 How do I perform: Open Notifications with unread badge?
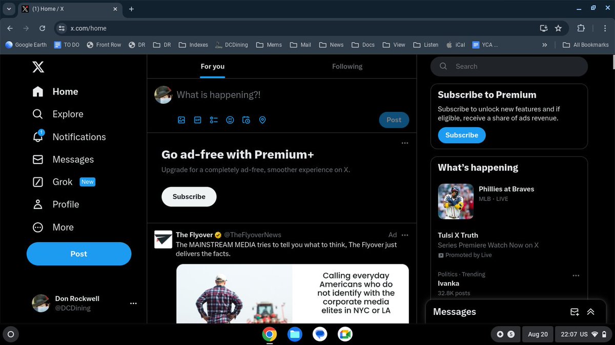click(x=69, y=136)
